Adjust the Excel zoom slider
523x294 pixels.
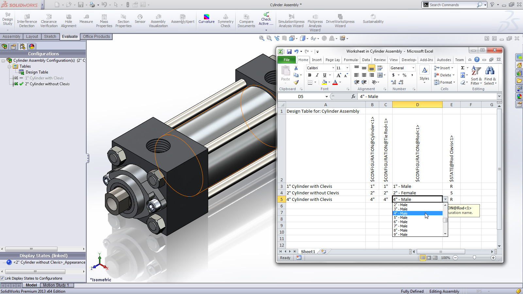(x=475, y=258)
